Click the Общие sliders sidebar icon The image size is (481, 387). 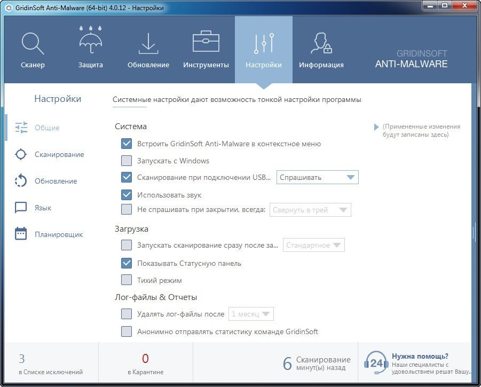point(21,128)
